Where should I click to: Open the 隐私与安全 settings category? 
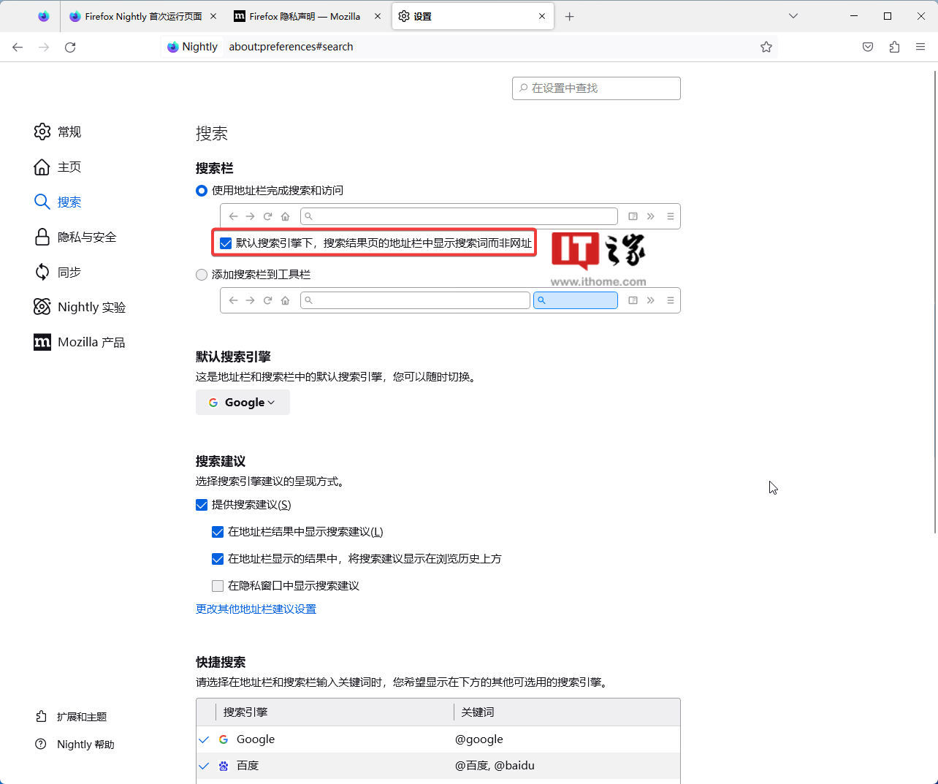(x=75, y=237)
